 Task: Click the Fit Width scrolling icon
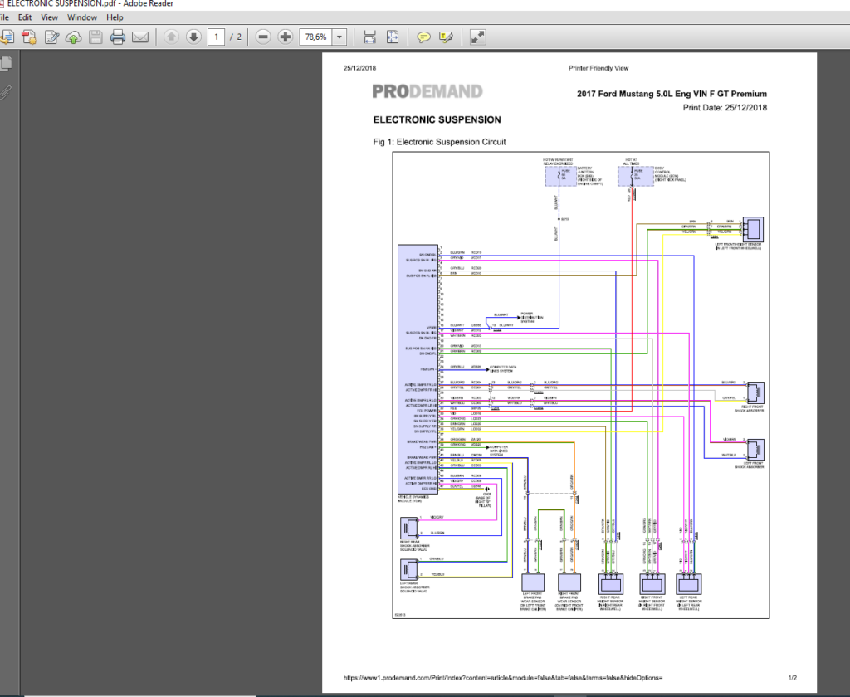(x=369, y=37)
